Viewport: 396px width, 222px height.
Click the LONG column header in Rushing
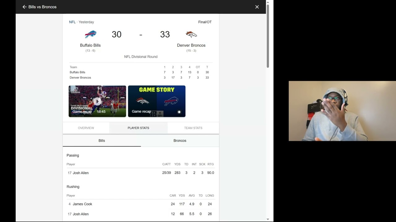(210, 195)
